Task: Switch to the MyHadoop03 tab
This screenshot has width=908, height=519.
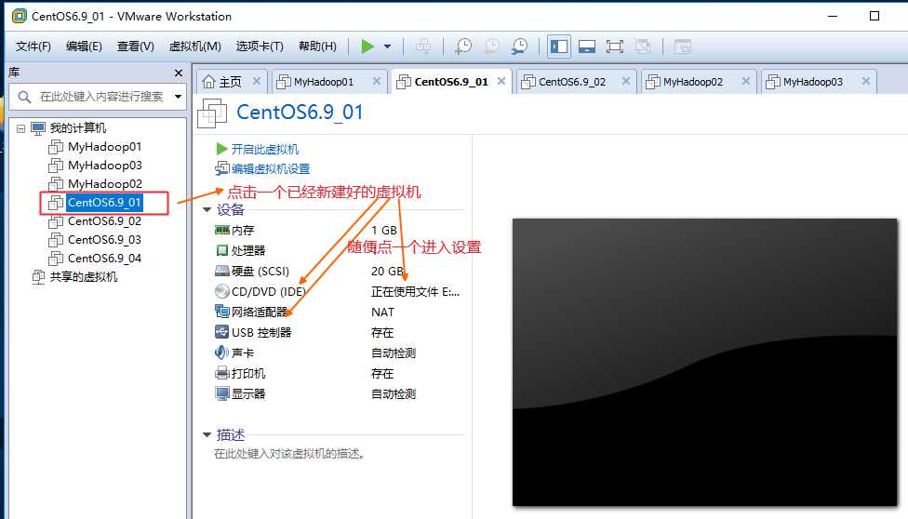Action: (812, 82)
